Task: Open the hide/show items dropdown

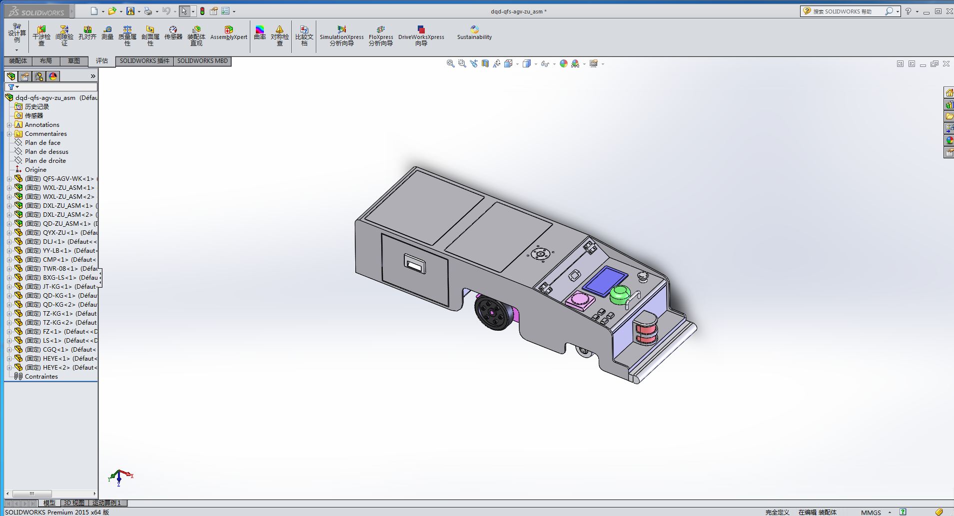Action: pyautogui.click(x=554, y=64)
